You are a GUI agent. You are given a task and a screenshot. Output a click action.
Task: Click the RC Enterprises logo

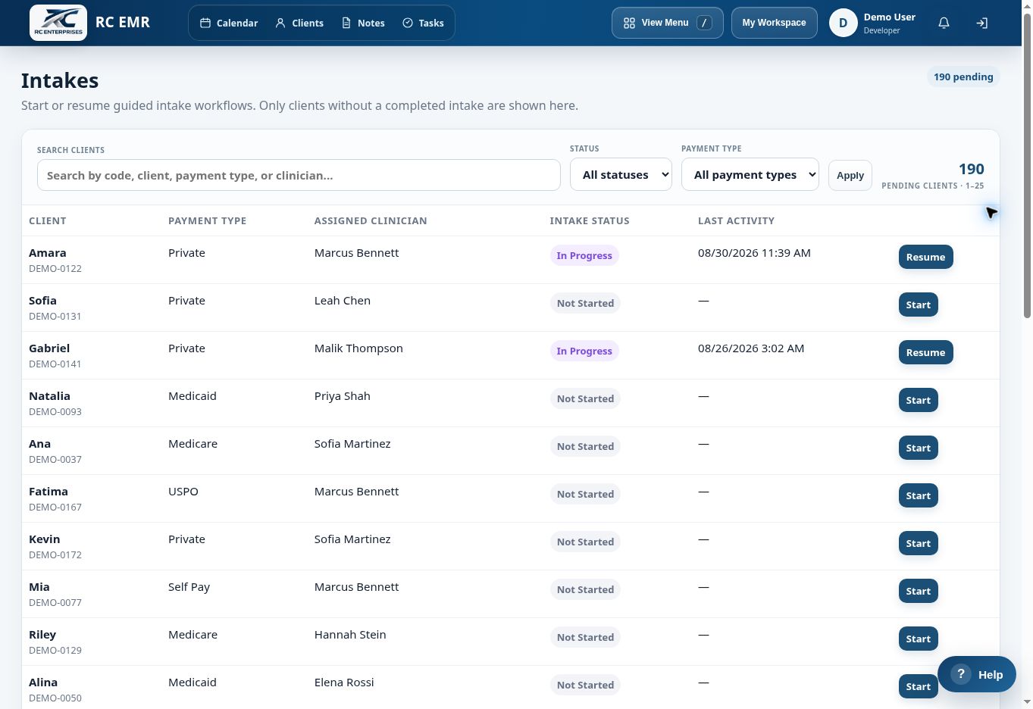58,23
